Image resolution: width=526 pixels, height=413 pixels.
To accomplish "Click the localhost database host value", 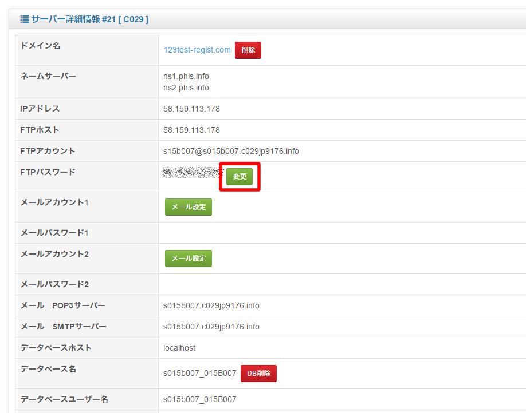I will [179, 348].
